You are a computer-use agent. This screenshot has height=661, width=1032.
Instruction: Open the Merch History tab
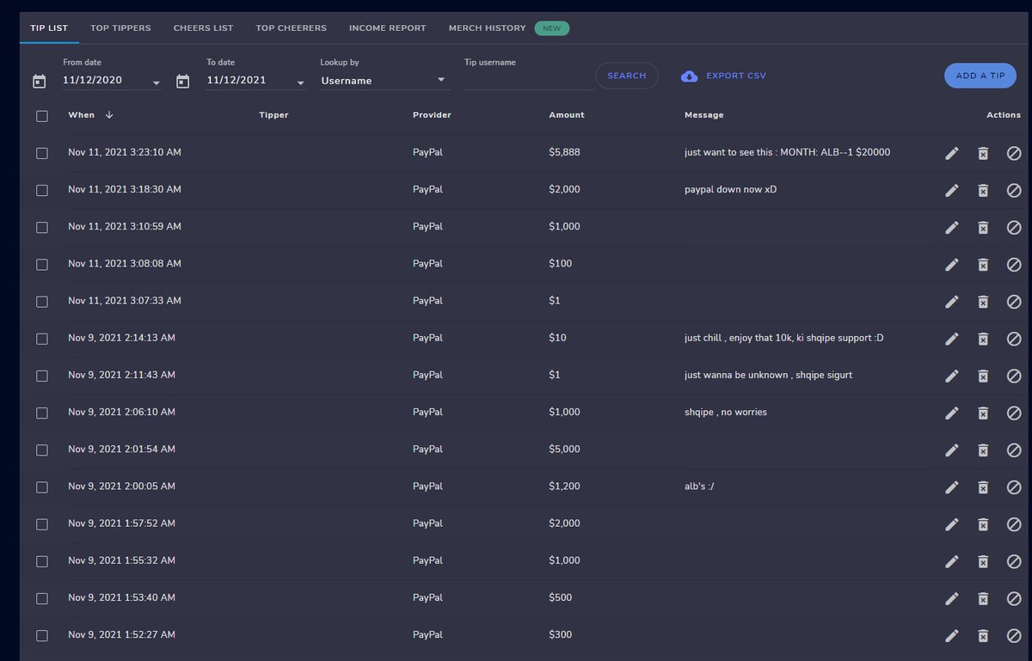point(487,28)
